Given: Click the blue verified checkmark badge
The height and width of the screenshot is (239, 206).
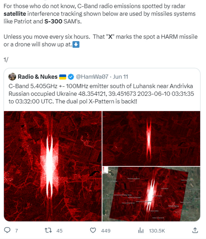Looking at the screenshot, I should pyautogui.click(x=71, y=77).
